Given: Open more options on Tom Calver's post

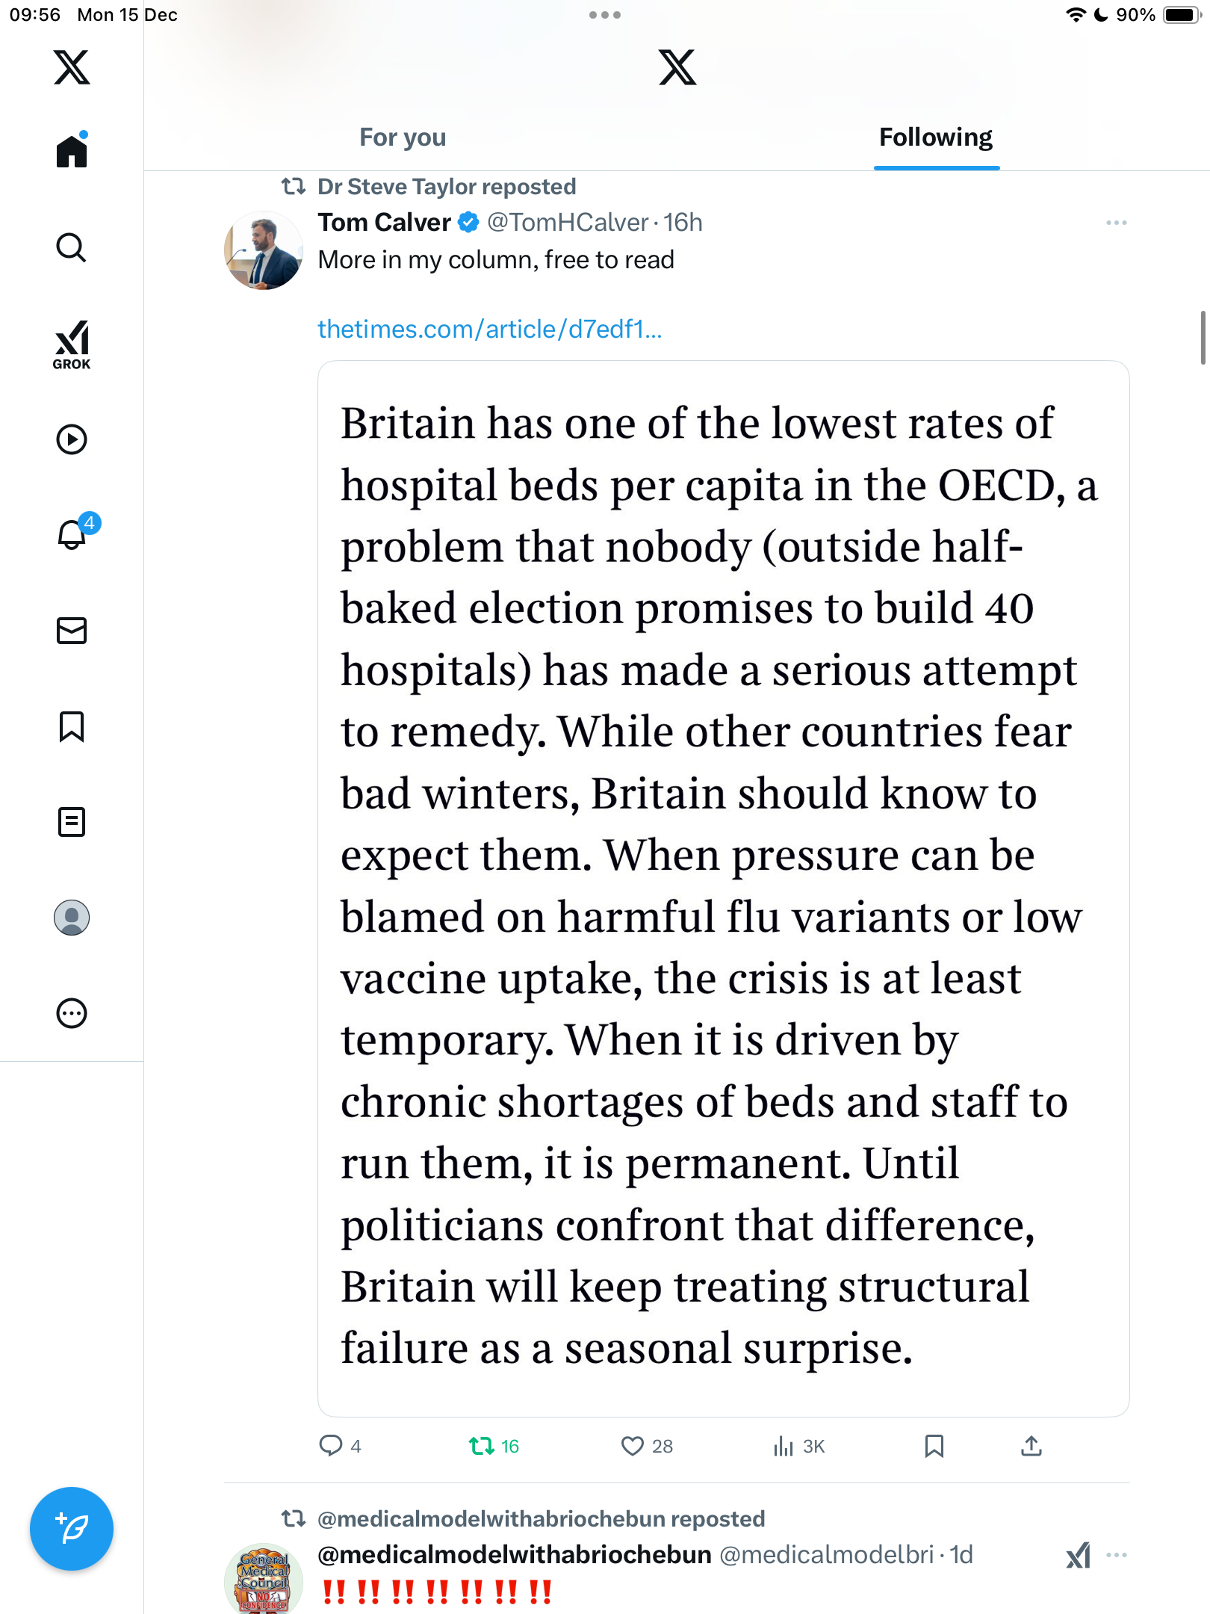Looking at the screenshot, I should [x=1116, y=223].
